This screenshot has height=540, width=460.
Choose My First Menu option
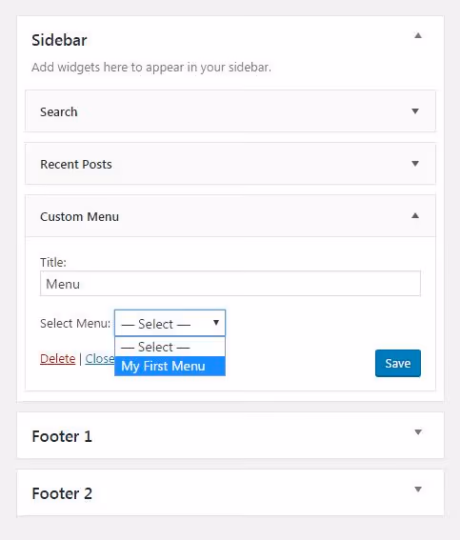170,366
